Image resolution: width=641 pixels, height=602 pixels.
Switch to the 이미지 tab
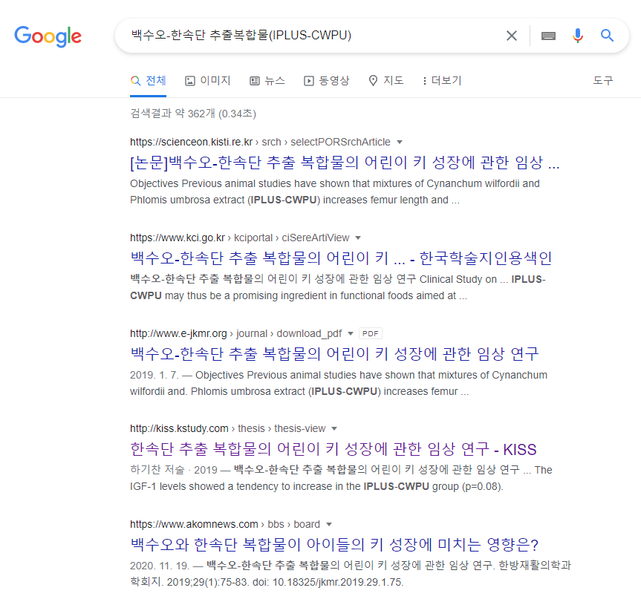pos(208,80)
